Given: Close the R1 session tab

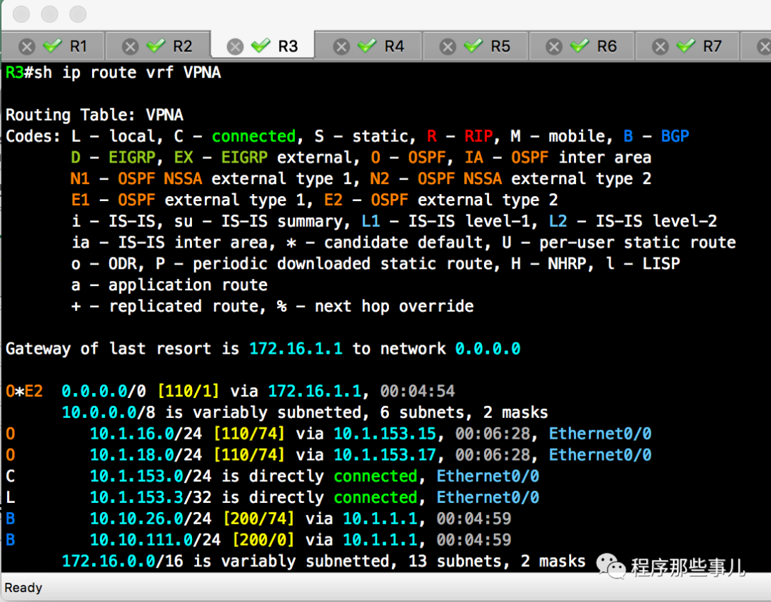Looking at the screenshot, I should click(26, 46).
